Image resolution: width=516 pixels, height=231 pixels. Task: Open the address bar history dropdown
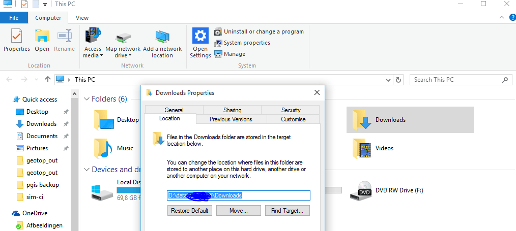pos(388,80)
